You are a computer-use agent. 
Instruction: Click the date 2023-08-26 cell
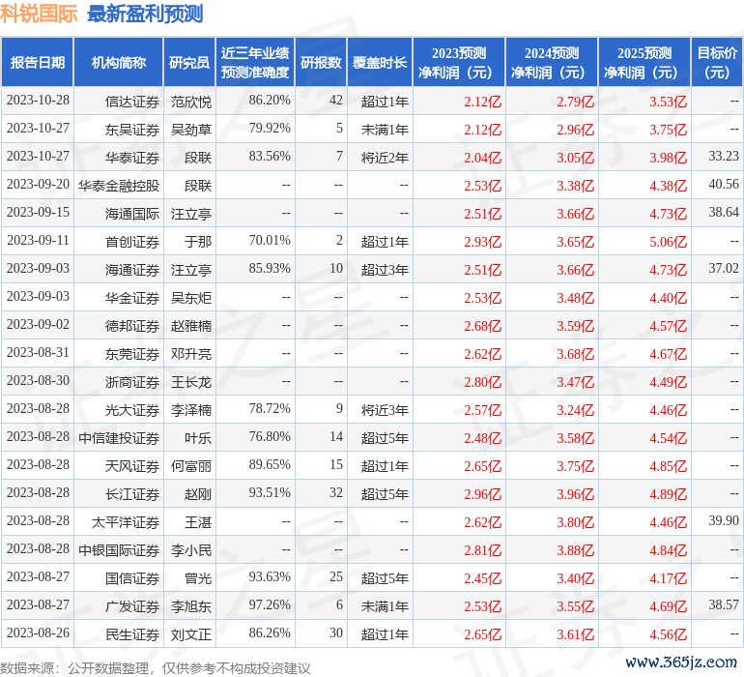(38, 633)
